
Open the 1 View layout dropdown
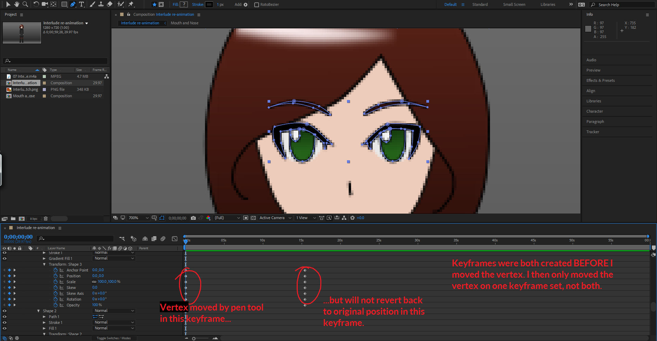pyautogui.click(x=306, y=218)
